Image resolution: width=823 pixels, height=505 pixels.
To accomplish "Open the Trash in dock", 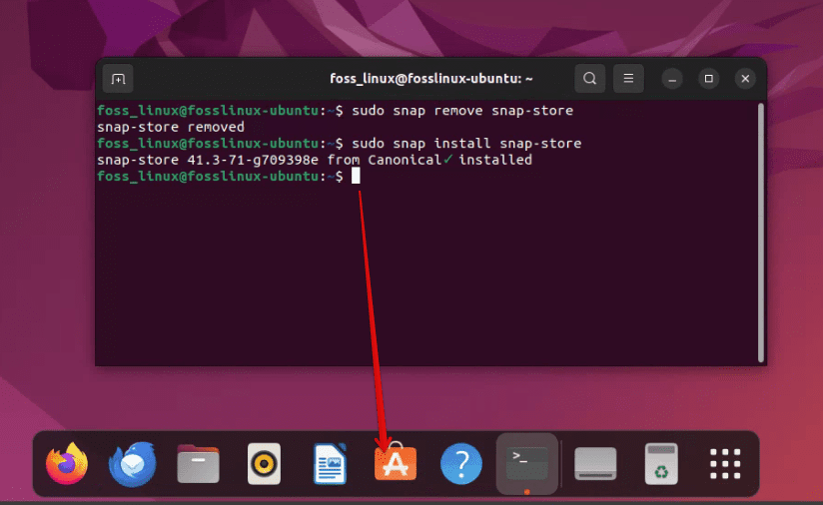I will coord(661,463).
